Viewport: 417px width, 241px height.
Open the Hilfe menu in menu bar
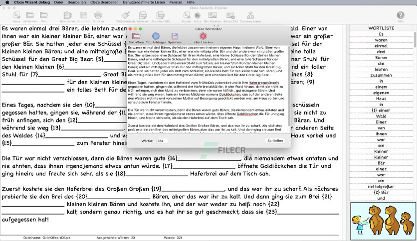(191, 2)
